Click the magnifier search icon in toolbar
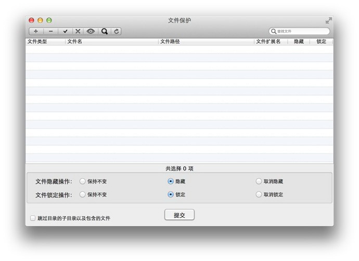 (x=105, y=31)
